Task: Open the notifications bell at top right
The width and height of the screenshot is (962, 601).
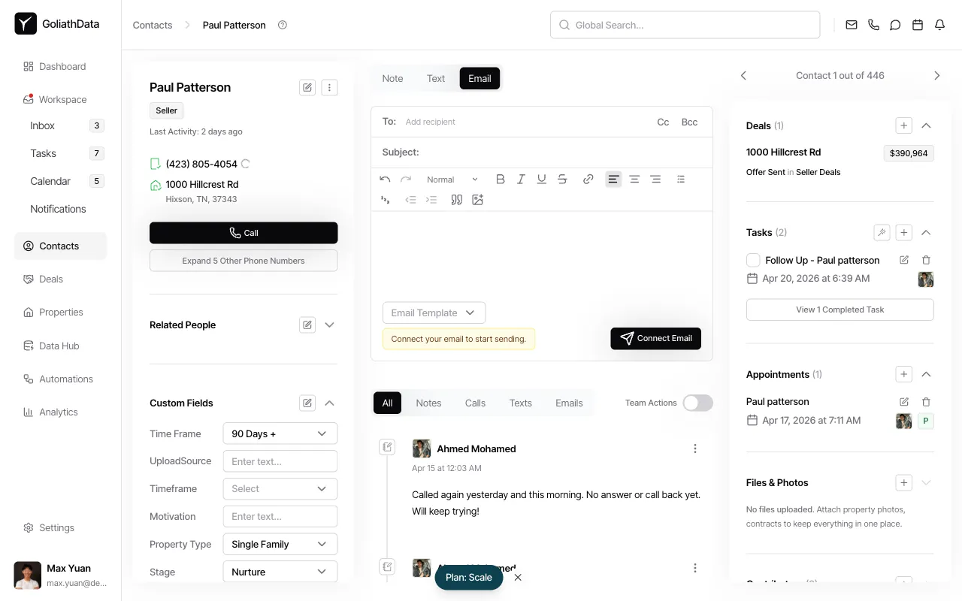Action: click(939, 25)
